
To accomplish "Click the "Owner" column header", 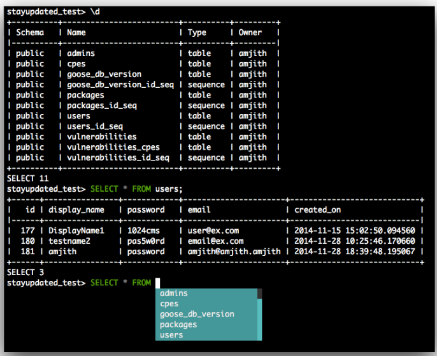I will point(250,32).
